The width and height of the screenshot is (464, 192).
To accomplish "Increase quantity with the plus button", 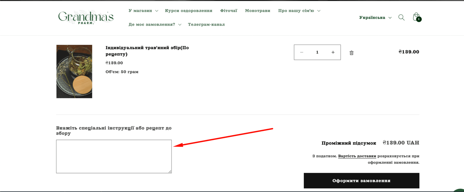I will click(x=333, y=52).
